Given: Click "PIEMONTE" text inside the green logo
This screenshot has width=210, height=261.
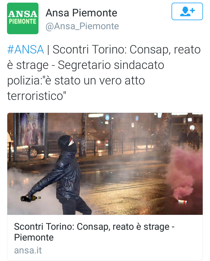Looking at the screenshot, I should tap(22, 21).
